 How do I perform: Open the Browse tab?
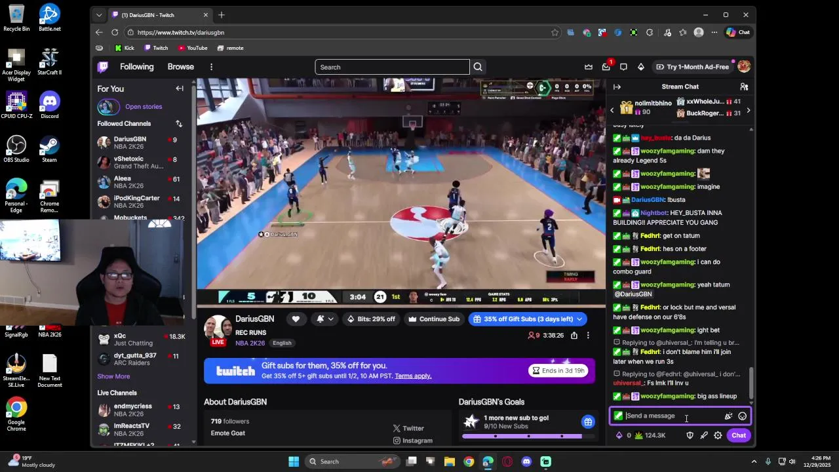(180, 67)
